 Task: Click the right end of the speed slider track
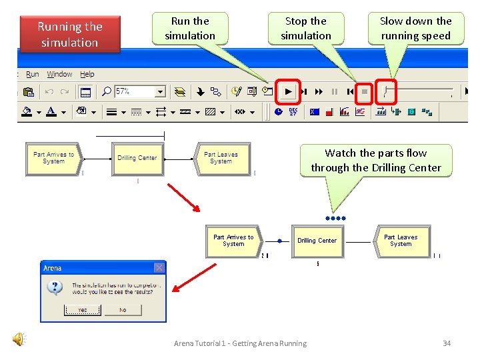pos(451,89)
